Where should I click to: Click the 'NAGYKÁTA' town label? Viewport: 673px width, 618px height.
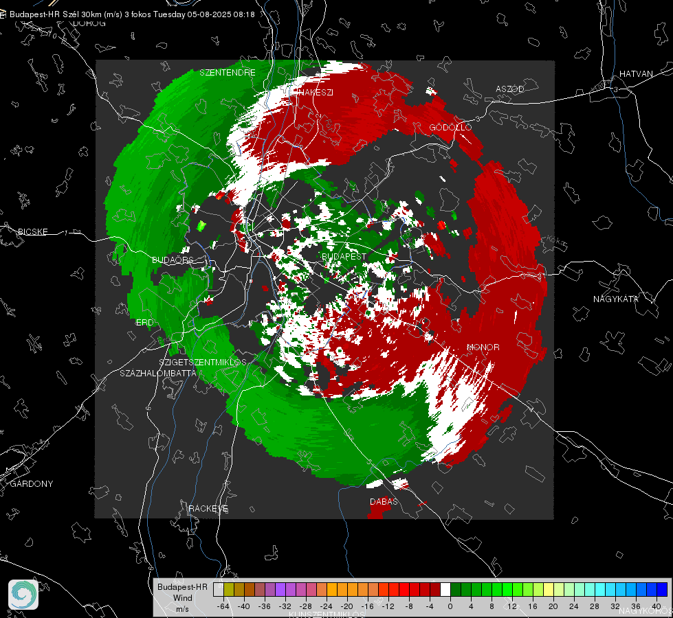coord(616,299)
